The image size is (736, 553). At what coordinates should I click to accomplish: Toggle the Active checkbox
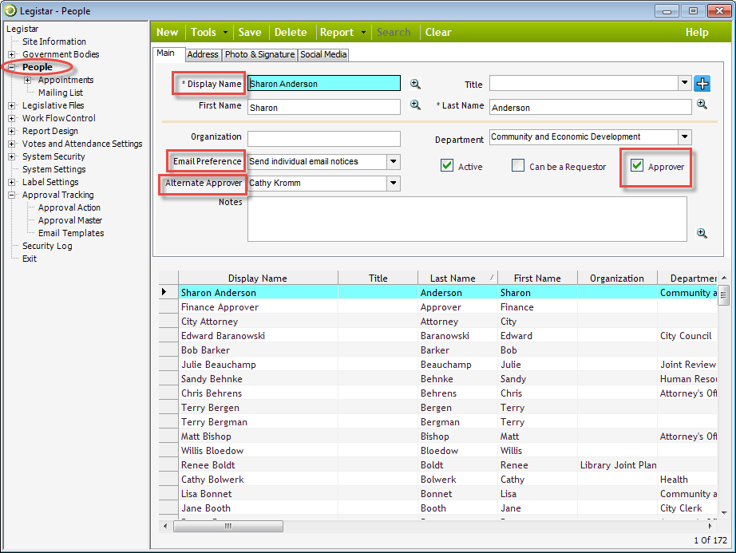[x=447, y=165]
